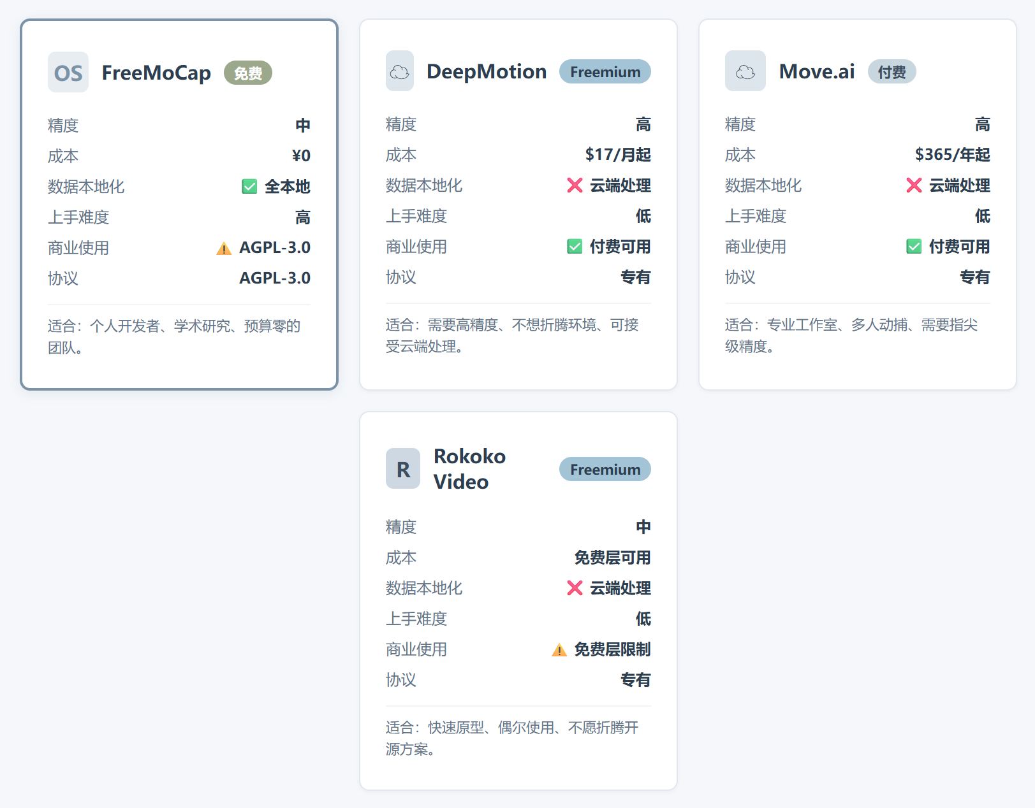Click the Freemium badge on DeepMotion
1035x808 pixels.
point(605,72)
